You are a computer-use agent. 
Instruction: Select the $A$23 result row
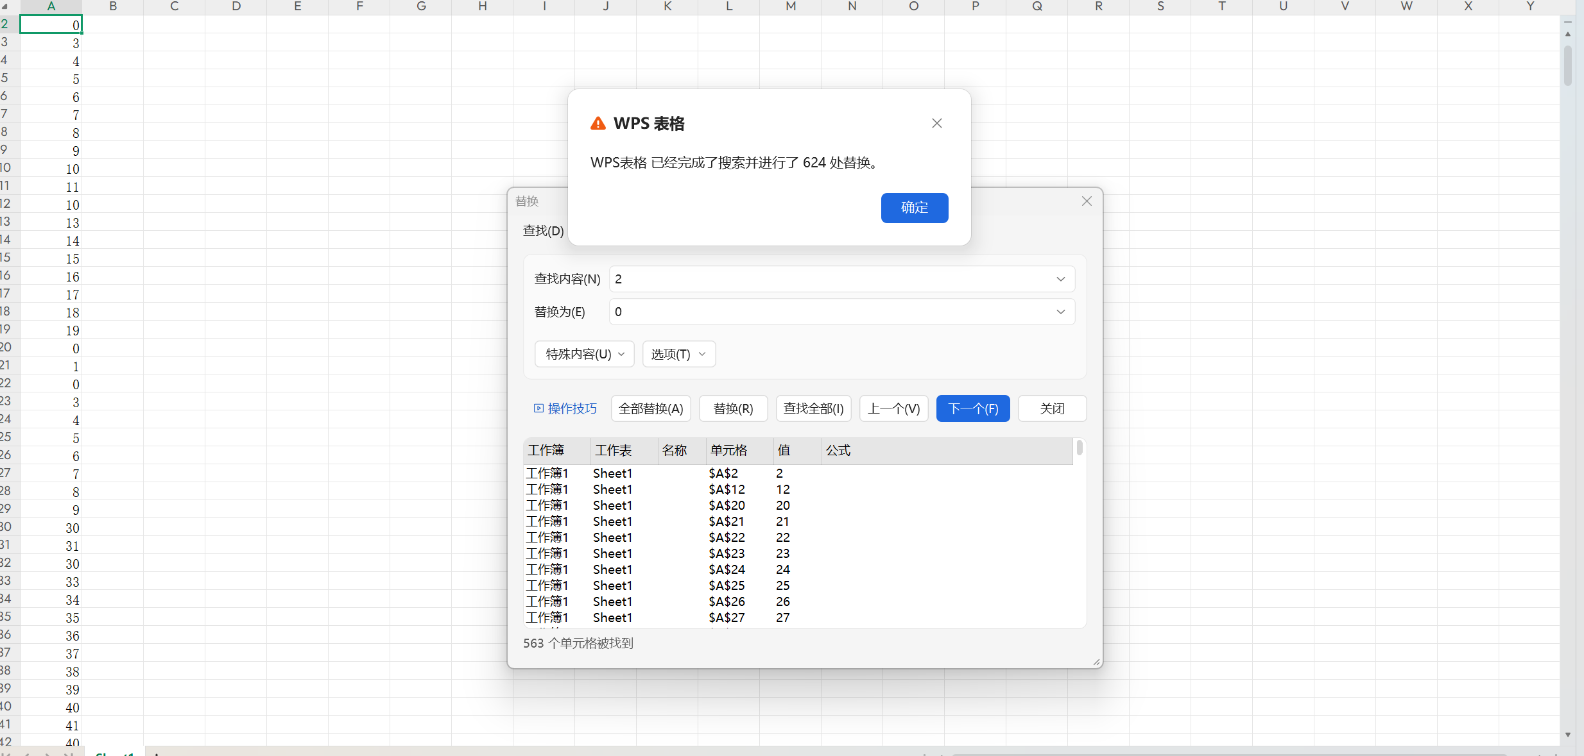[x=798, y=553]
